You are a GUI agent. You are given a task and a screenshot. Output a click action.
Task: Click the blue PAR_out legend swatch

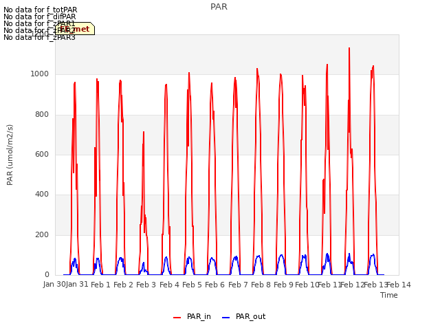click(x=226, y=318)
